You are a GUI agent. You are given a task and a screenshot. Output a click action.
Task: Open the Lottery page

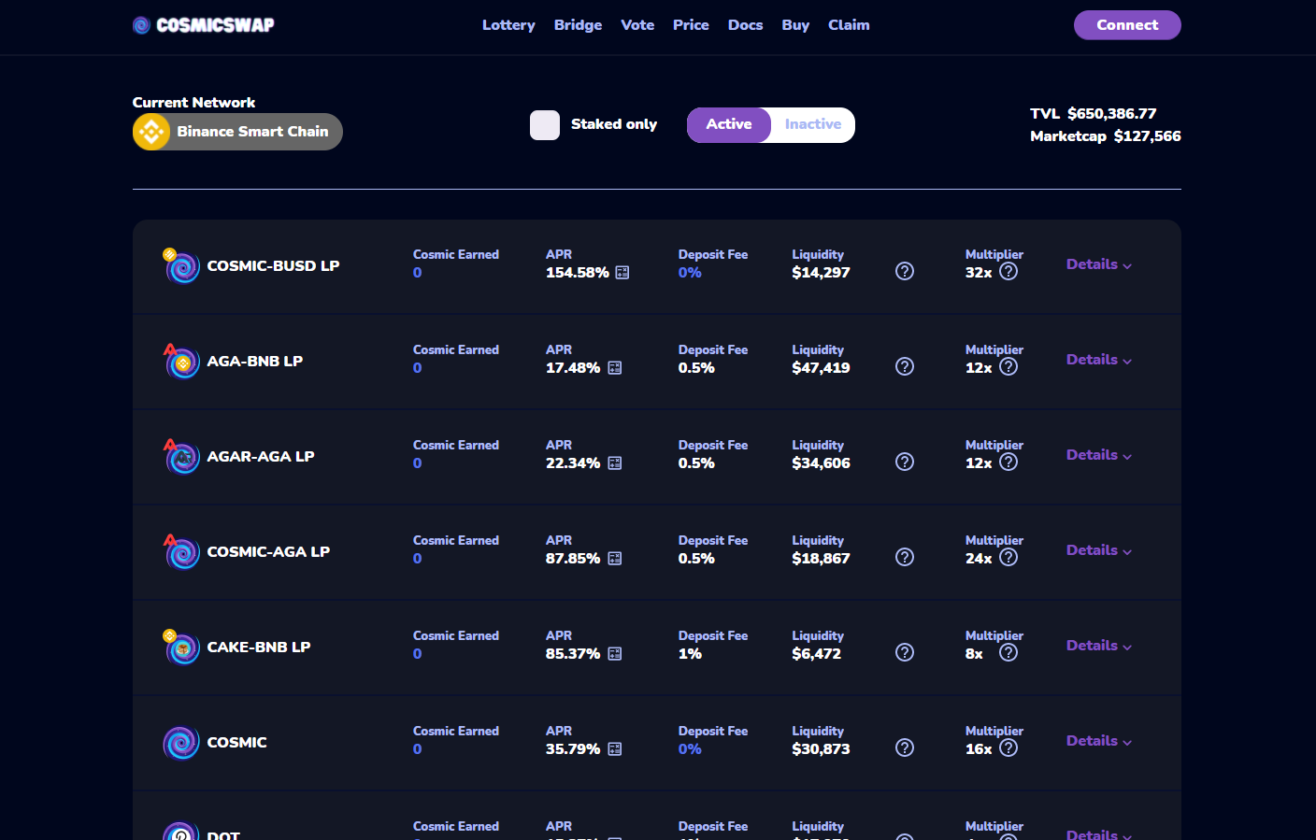point(508,25)
